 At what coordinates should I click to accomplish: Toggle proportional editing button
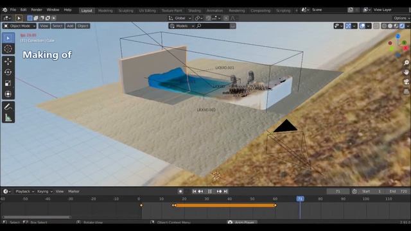click(226, 18)
